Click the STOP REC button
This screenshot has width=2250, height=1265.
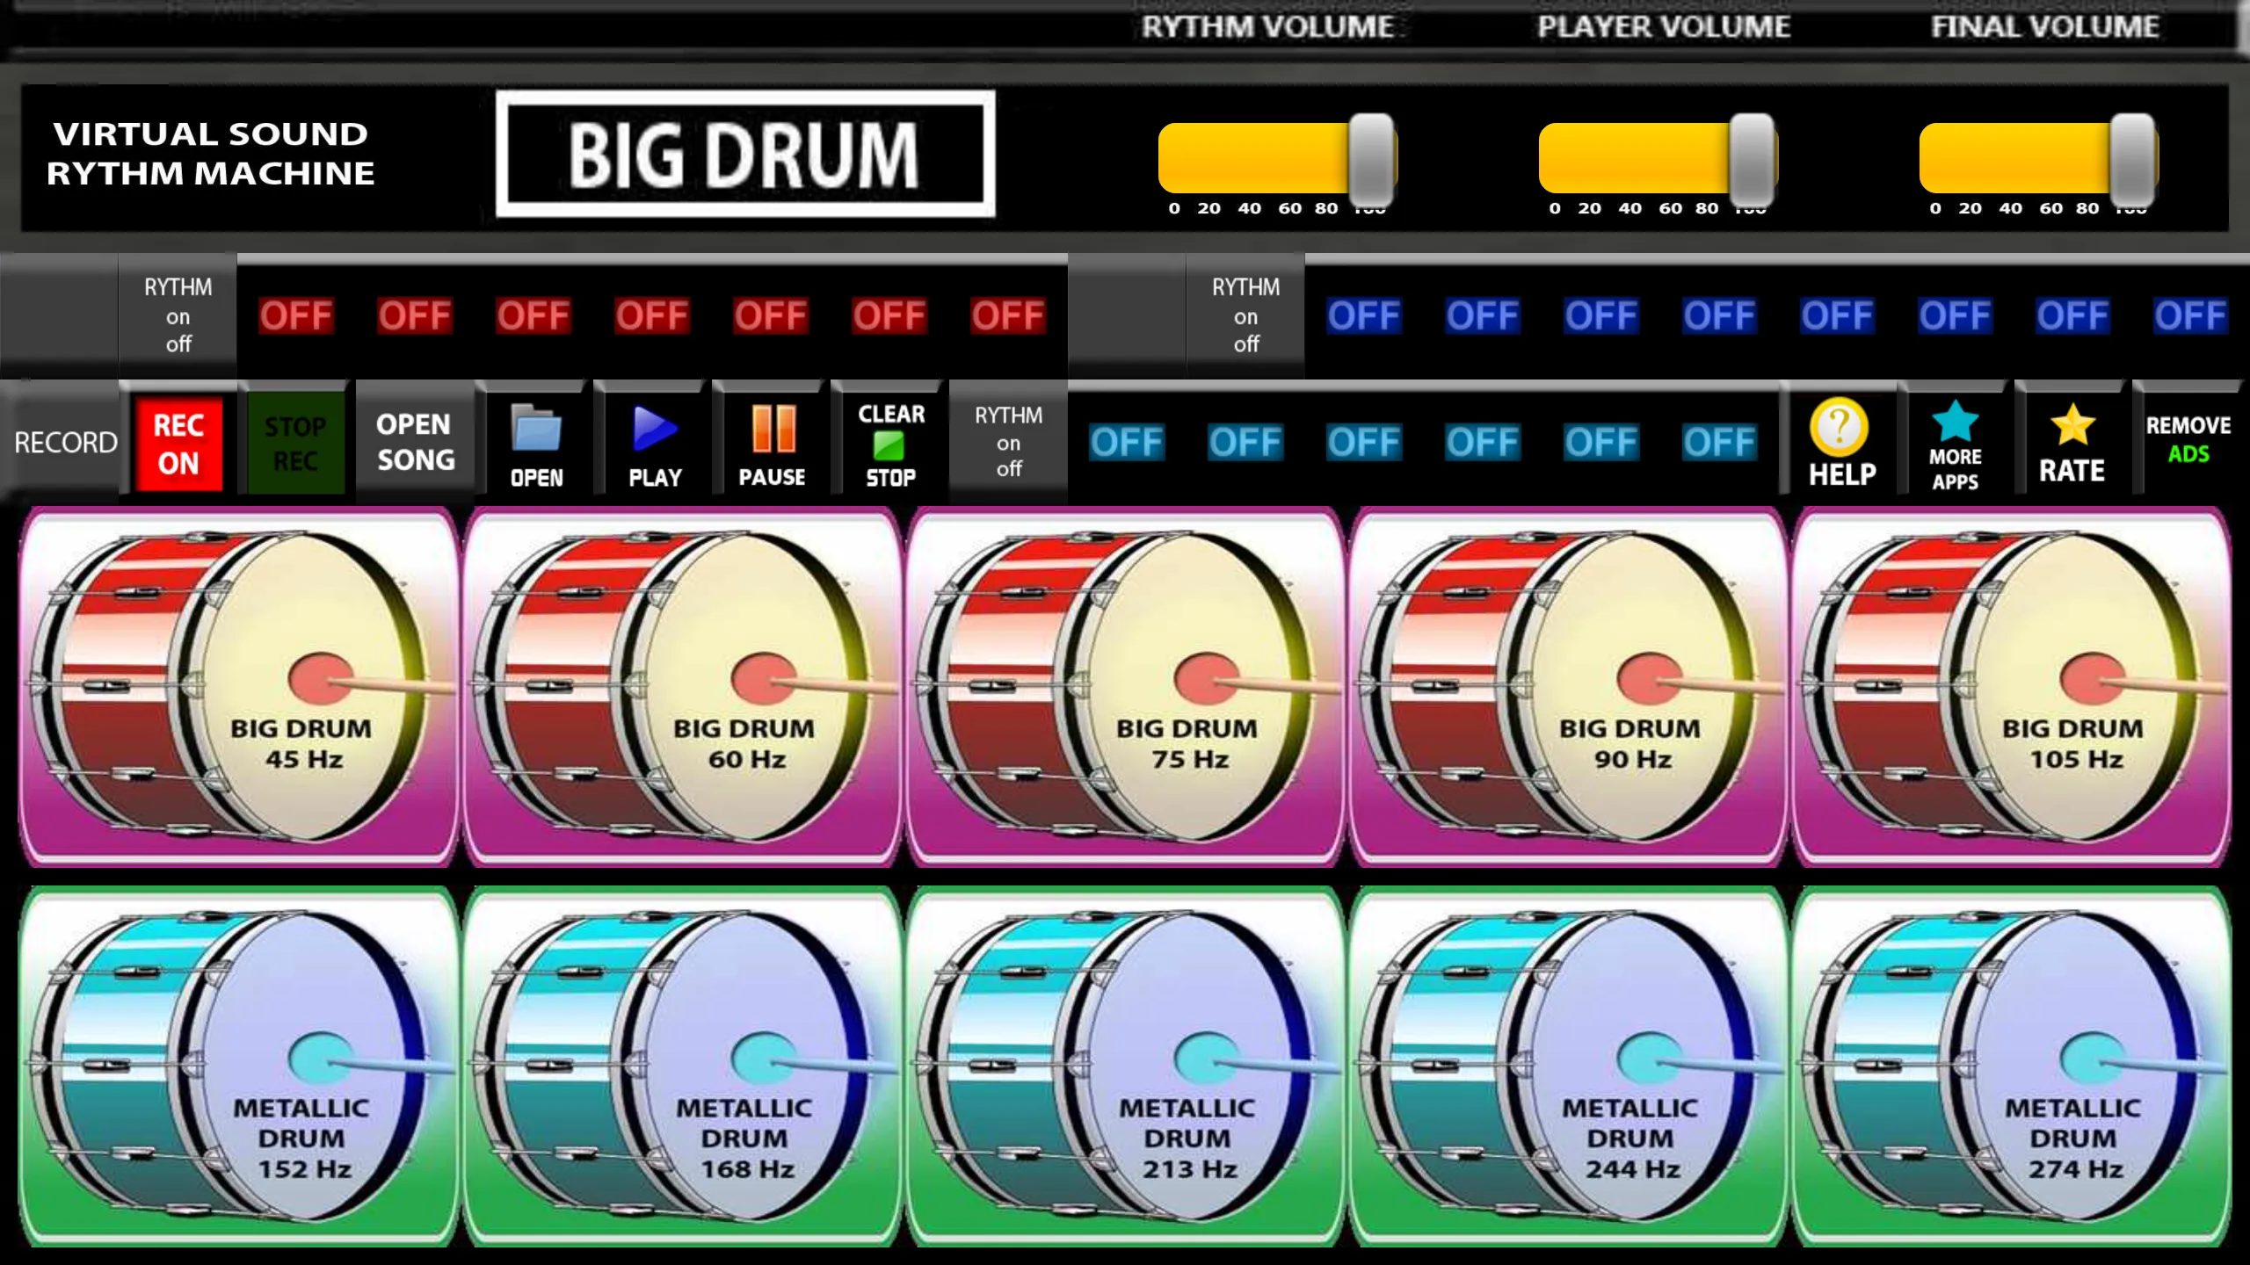click(294, 444)
